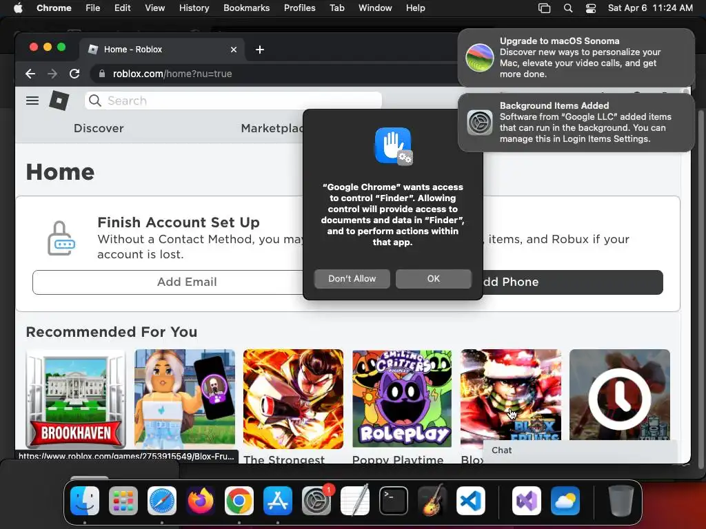Open TextEdit from the Dock
Screen dimensions: 706x529
(355, 501)
